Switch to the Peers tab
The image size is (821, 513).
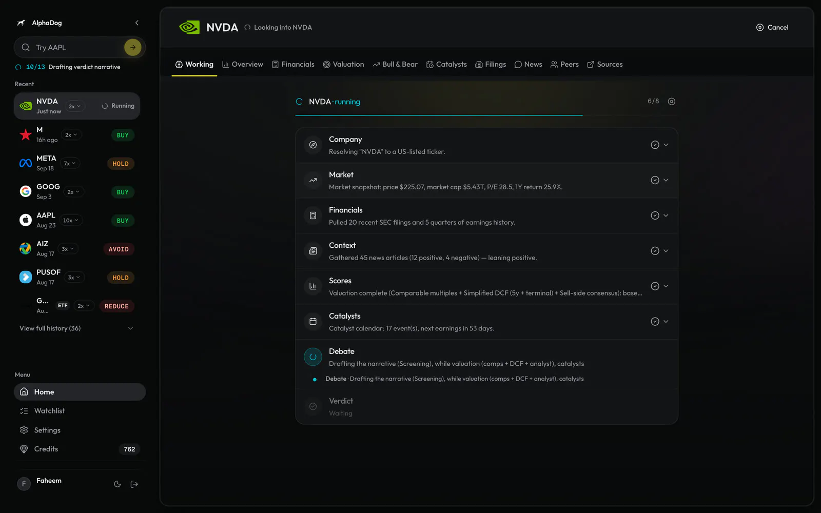[564, 65]
